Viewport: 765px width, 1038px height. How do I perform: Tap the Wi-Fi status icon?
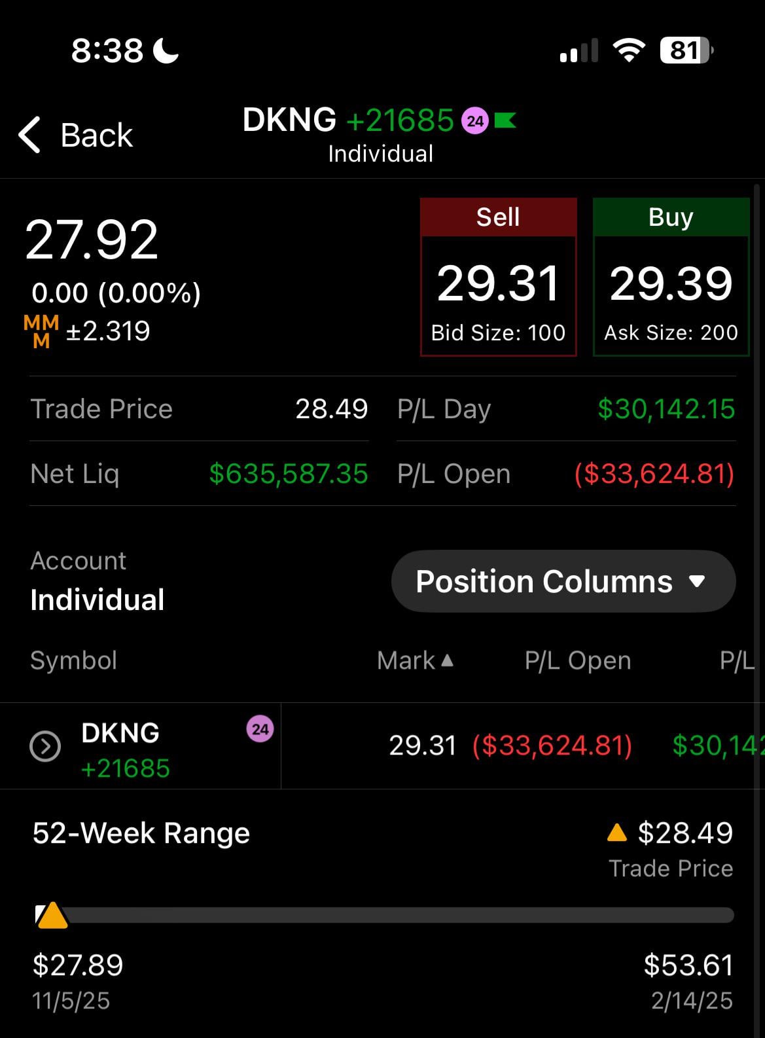628,50
